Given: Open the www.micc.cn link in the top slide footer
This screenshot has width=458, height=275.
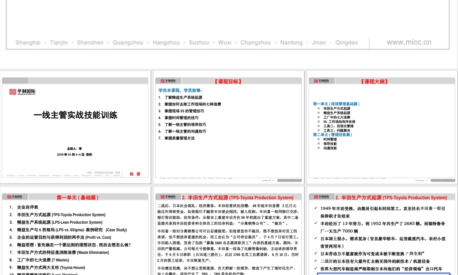Looking at the screenshot, I should (409, 42).
